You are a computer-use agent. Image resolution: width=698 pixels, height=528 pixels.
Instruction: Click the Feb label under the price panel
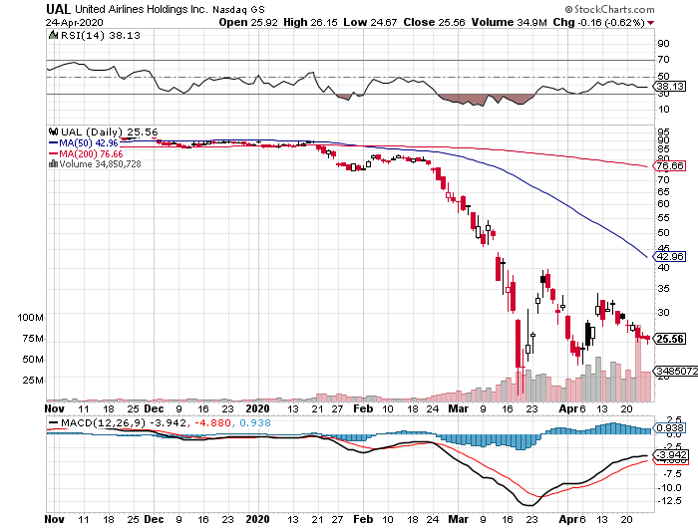point(363,408)
